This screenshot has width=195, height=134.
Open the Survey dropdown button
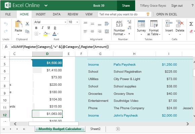(x=141, y=28)
